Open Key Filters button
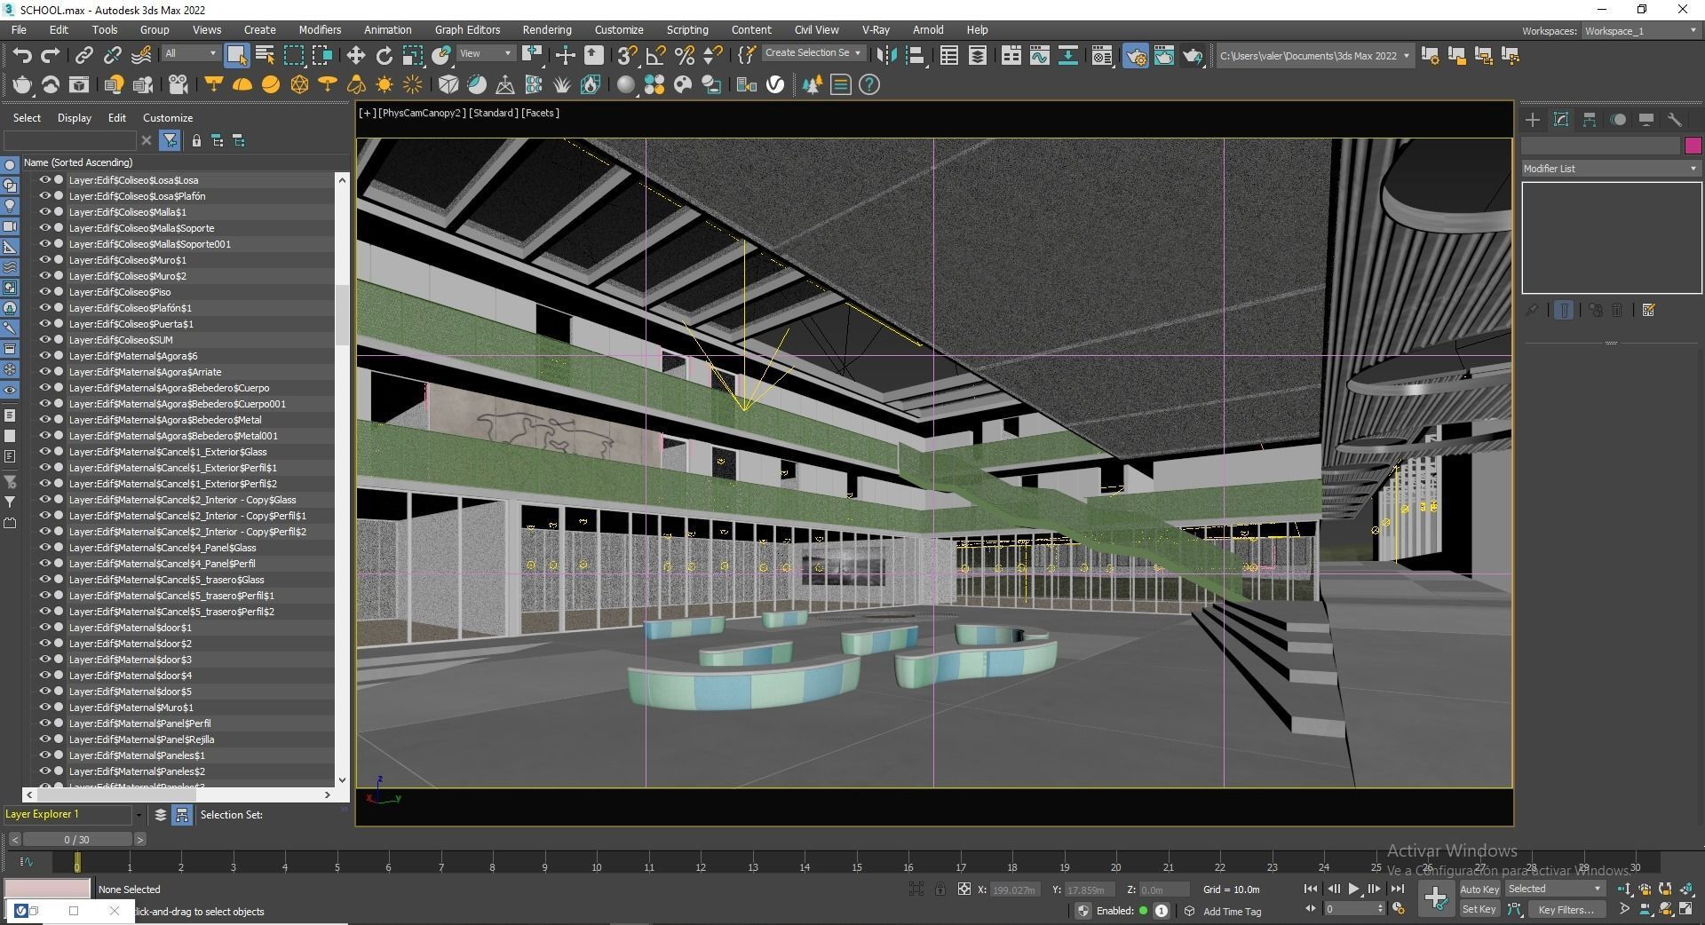Image resolution: width=1705 pixels, height=925 pixels. tap(1566, 909)
